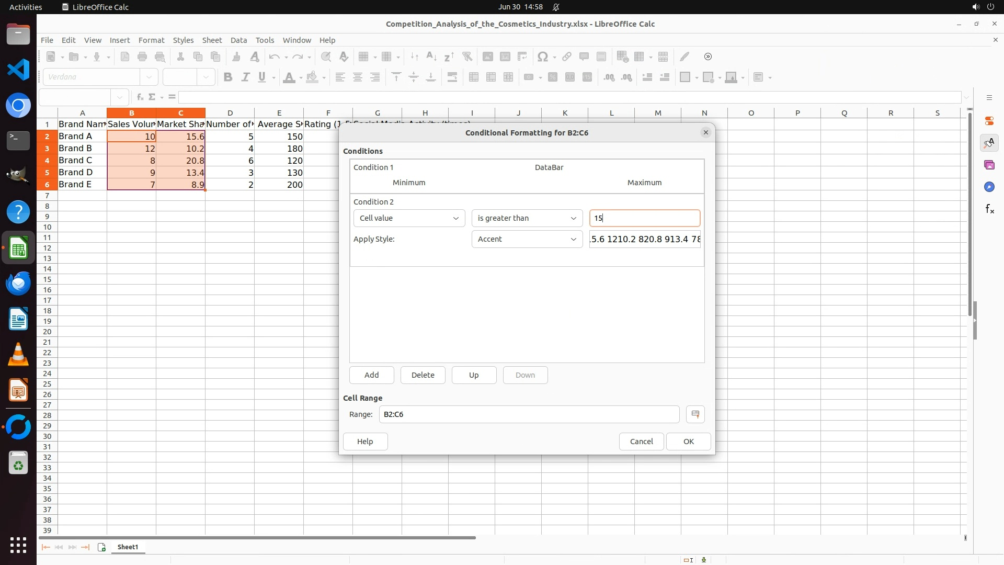1004x565 pixels.
Task: Open the sidebar Gallery icon
Action: pyautogui.click(x=989, y=165)
